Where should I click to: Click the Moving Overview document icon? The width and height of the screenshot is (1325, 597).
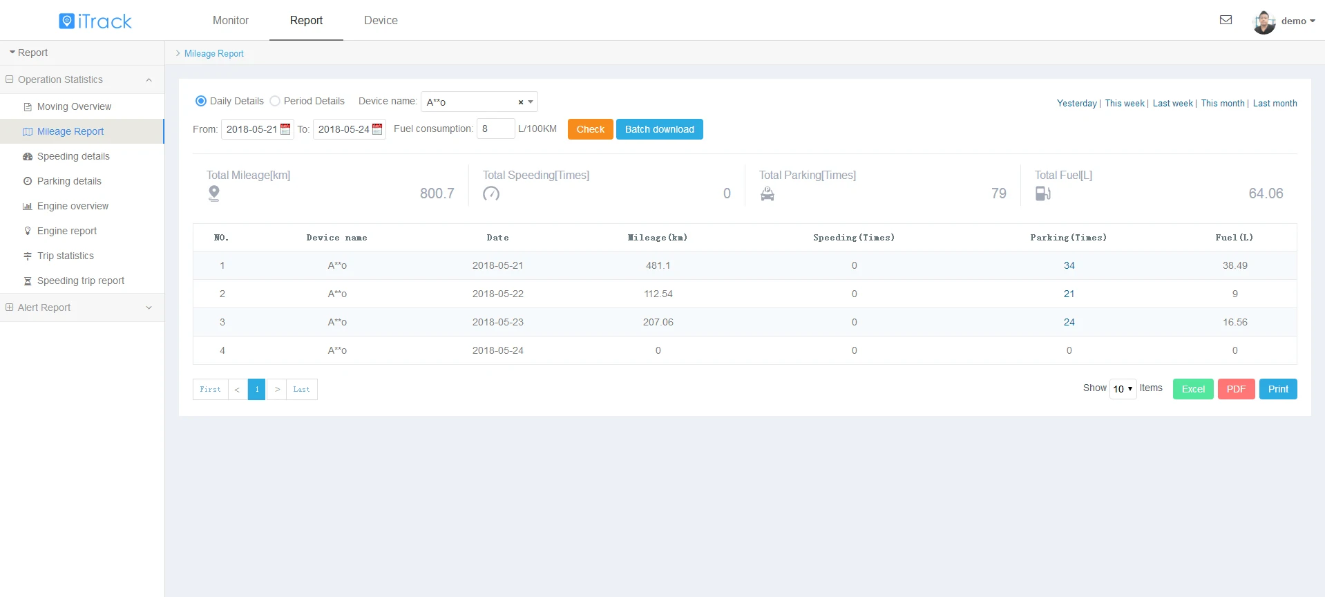[x=28, y=107]
